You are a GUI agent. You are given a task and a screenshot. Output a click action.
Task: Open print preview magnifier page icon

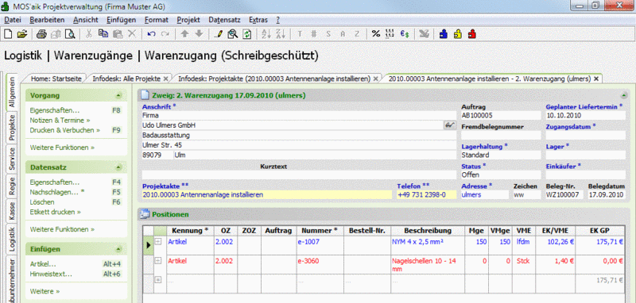[71, 34]
